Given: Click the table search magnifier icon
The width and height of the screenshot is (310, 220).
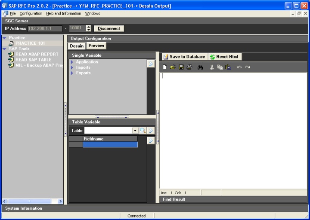Looking at the screenshot, I should point(143,130).
